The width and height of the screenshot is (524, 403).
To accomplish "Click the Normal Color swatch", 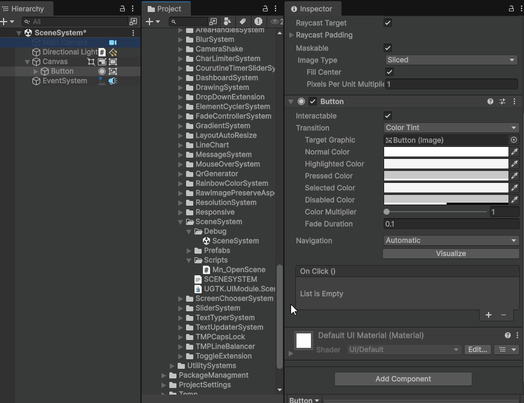I will coord(446,152).
